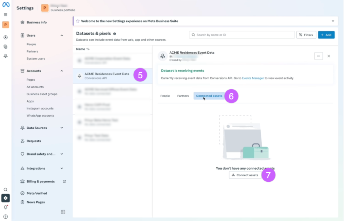344x221 pixels.
Task: Click the star icon in welcome banner
Action: 78,21
